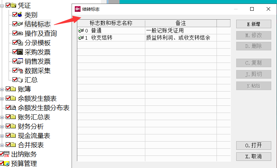Viewport: 277px width, 168px height.
Task: Expand the 账务汇总表 tree node
Action: [2, 117]
